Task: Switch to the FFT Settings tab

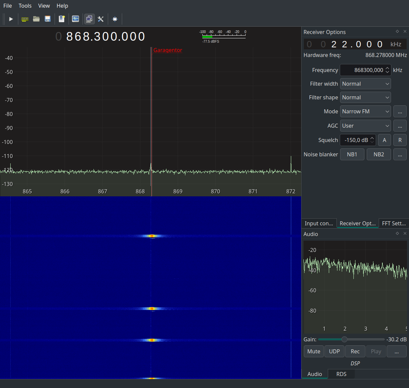Action: (x=394, y=223)
